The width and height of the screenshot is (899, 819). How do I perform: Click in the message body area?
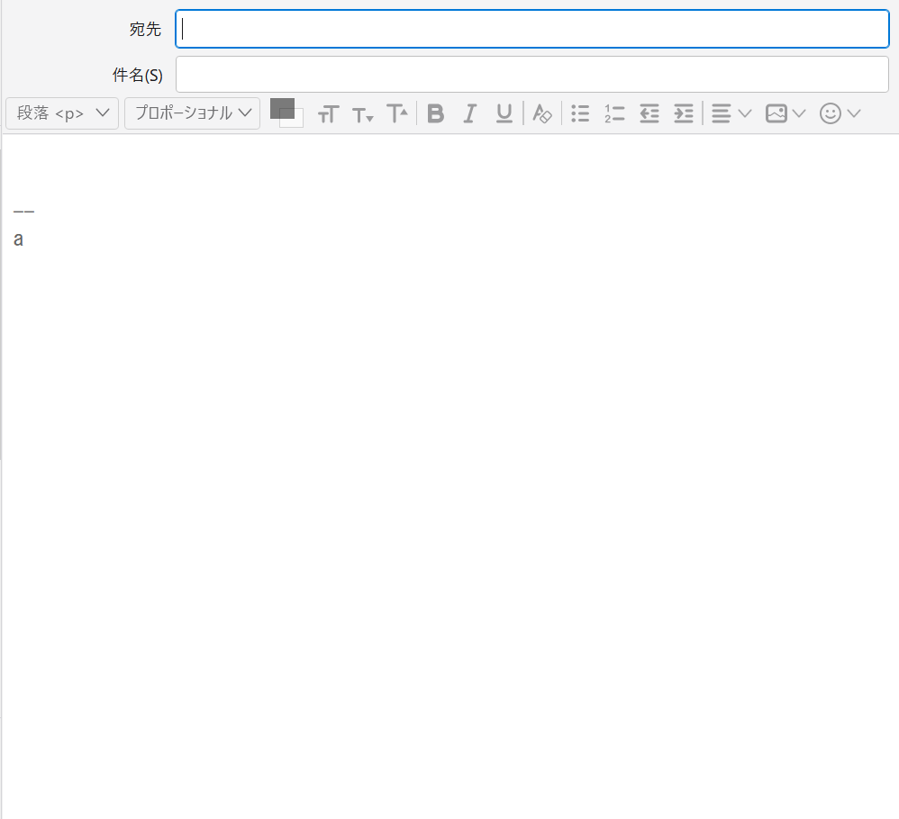pyautogui.click(x=450, y=450)
